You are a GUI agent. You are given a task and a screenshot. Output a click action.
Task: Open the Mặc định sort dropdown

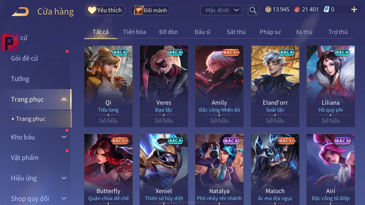[x=221, y=10]
